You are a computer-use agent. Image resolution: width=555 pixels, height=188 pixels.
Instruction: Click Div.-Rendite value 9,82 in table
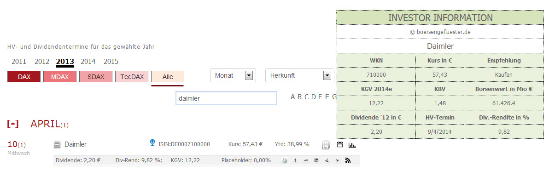(x=504, y=131)
